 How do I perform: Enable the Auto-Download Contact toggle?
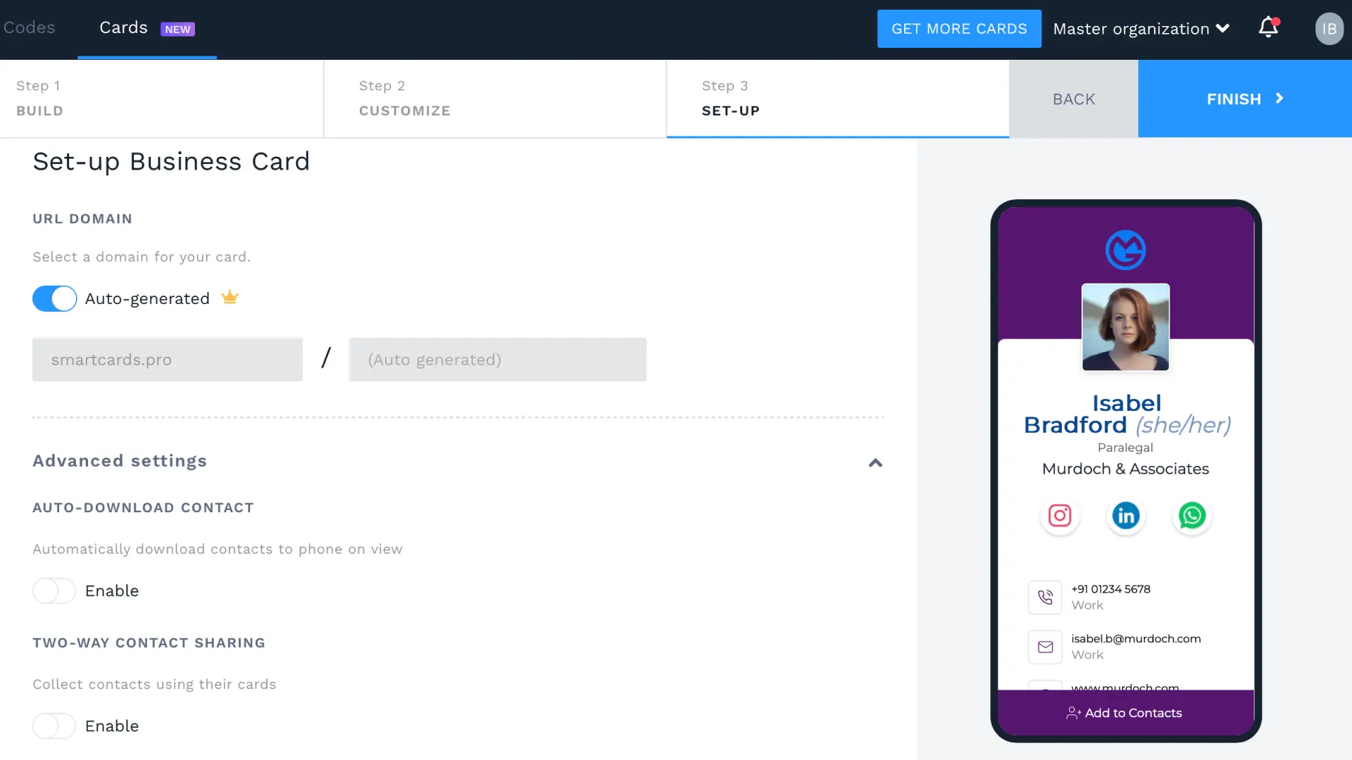(54, 590)
